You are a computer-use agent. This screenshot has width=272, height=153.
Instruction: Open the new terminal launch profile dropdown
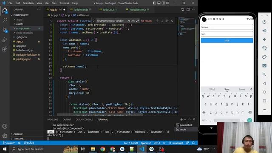185,119
